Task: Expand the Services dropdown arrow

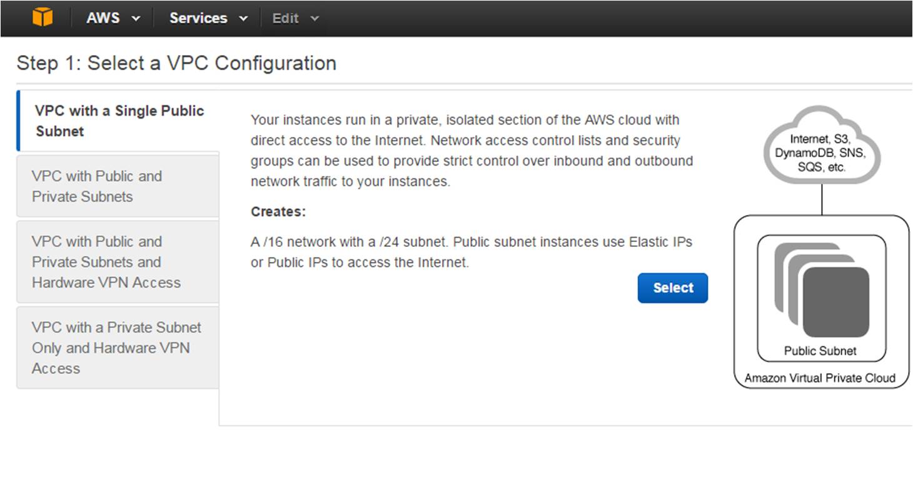Action: click(243, 19)
